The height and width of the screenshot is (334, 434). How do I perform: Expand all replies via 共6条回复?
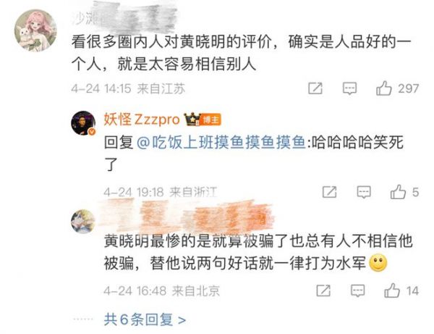coord(145,320)
